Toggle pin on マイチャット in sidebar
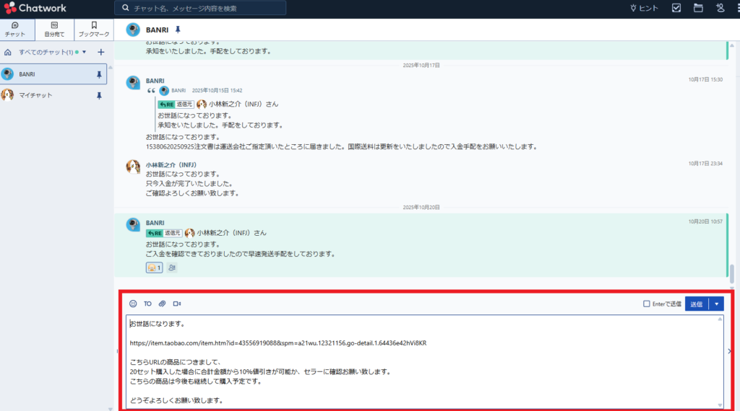This screenshot has height=411, width=740. coord(99,95)
